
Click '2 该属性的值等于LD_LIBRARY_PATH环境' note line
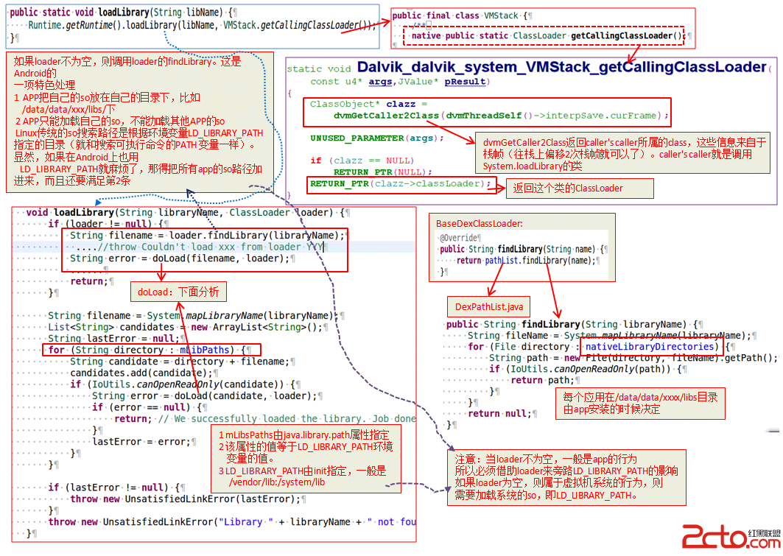coord(306,447)
